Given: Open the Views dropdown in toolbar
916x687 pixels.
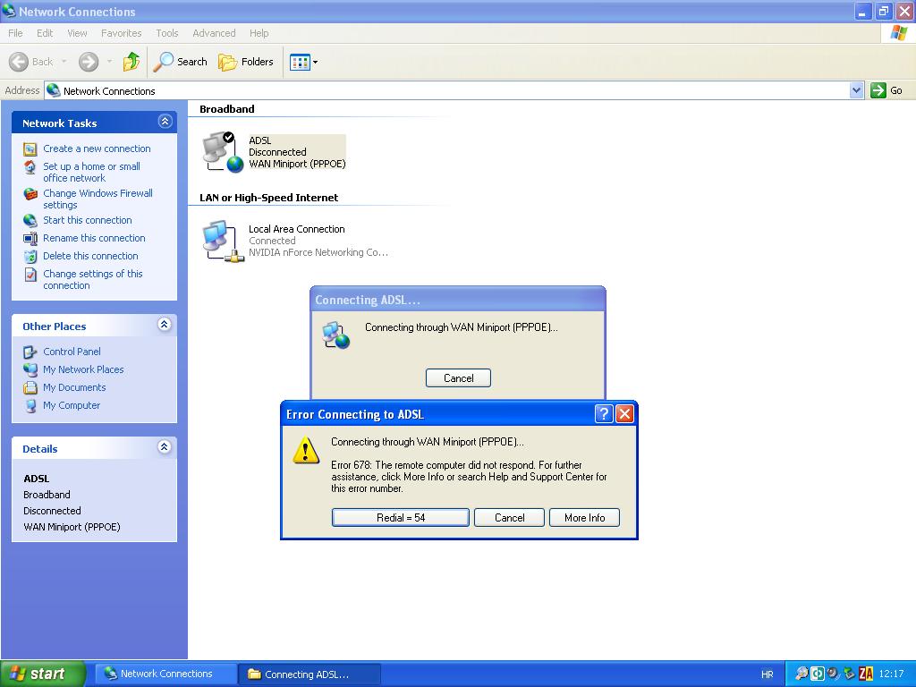Looking at the screenshot, I should point(304,62).
